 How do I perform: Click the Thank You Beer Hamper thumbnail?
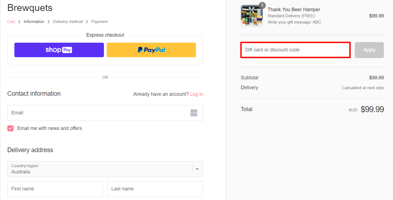coord(251,16)
